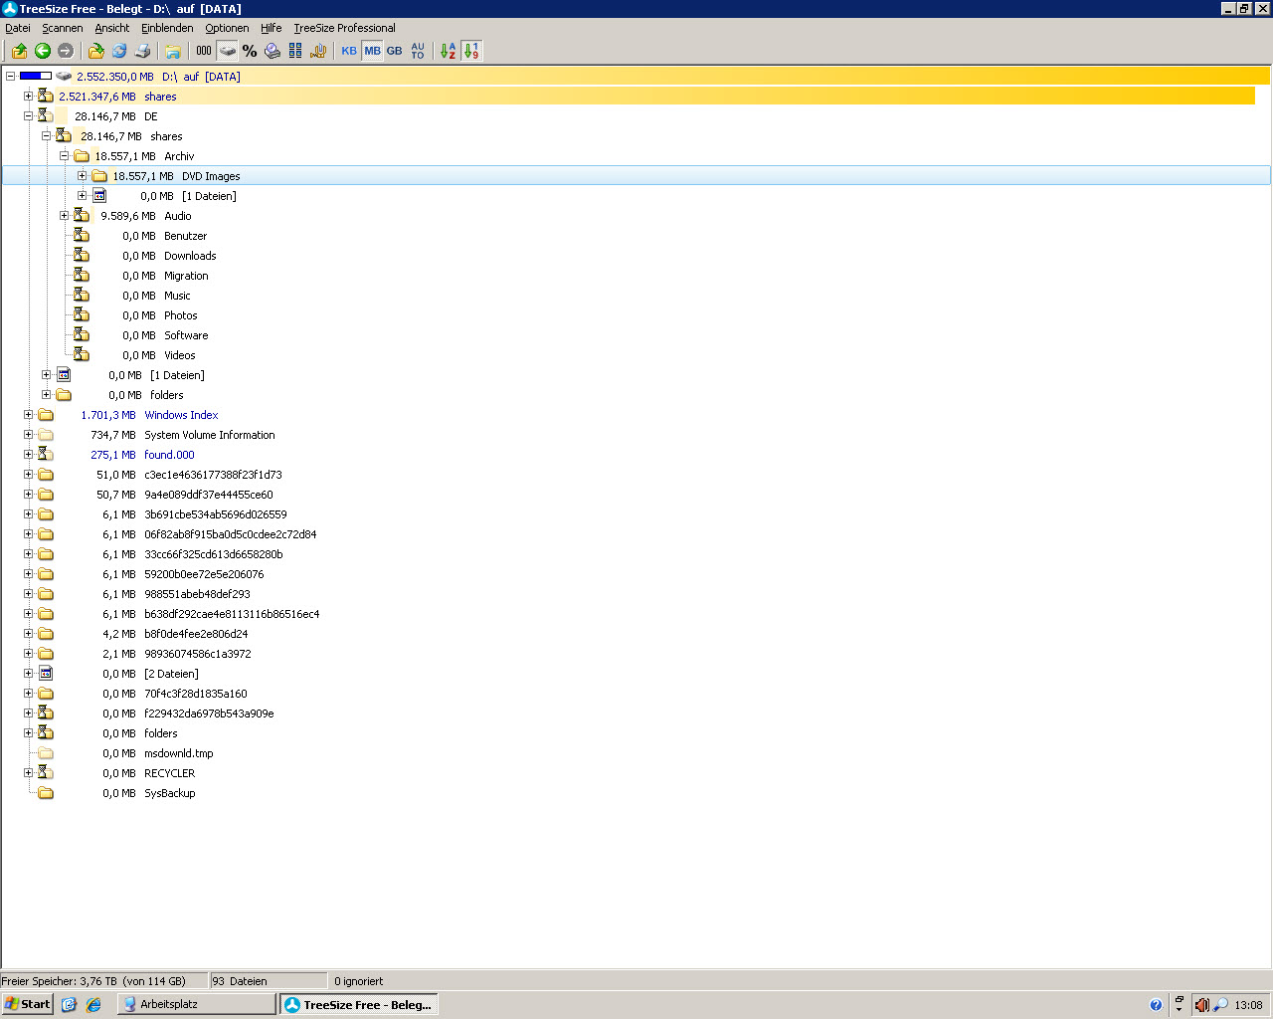The width and height of the screenshot is (1273, 1019).
Task: Expand the Audio folder node
Action: coord(64,215)
